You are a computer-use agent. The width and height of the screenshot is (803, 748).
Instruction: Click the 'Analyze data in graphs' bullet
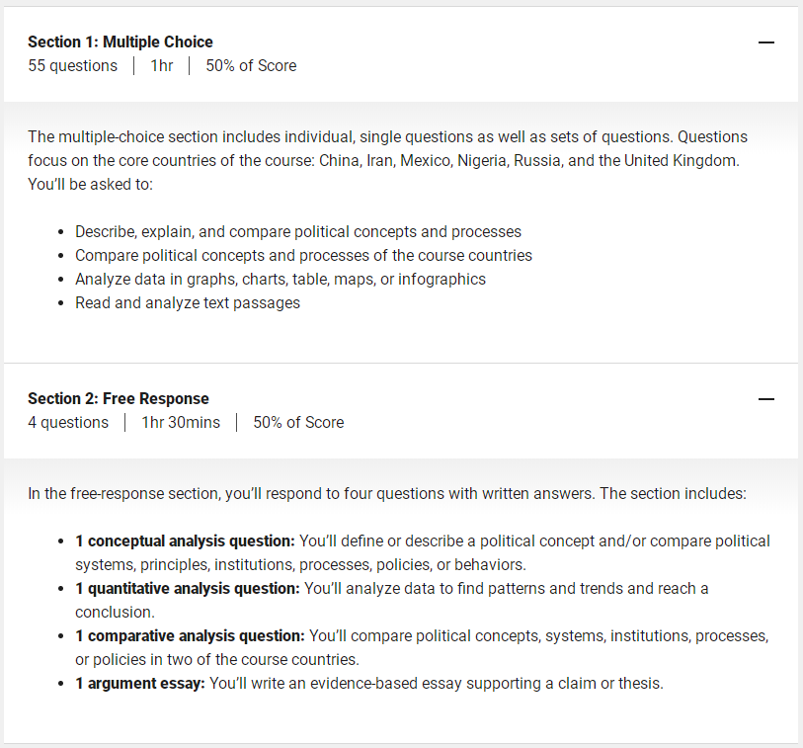281,280
